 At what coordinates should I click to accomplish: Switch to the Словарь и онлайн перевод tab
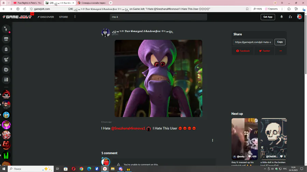(92, 3)
